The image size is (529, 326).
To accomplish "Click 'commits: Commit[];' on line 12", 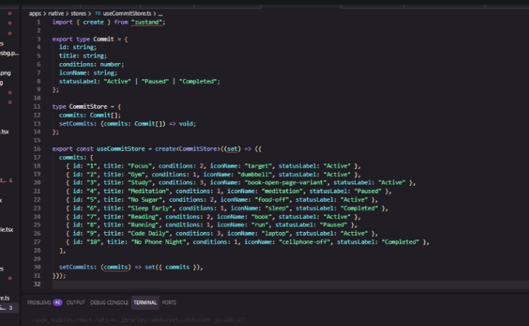I will coord(90,115).
